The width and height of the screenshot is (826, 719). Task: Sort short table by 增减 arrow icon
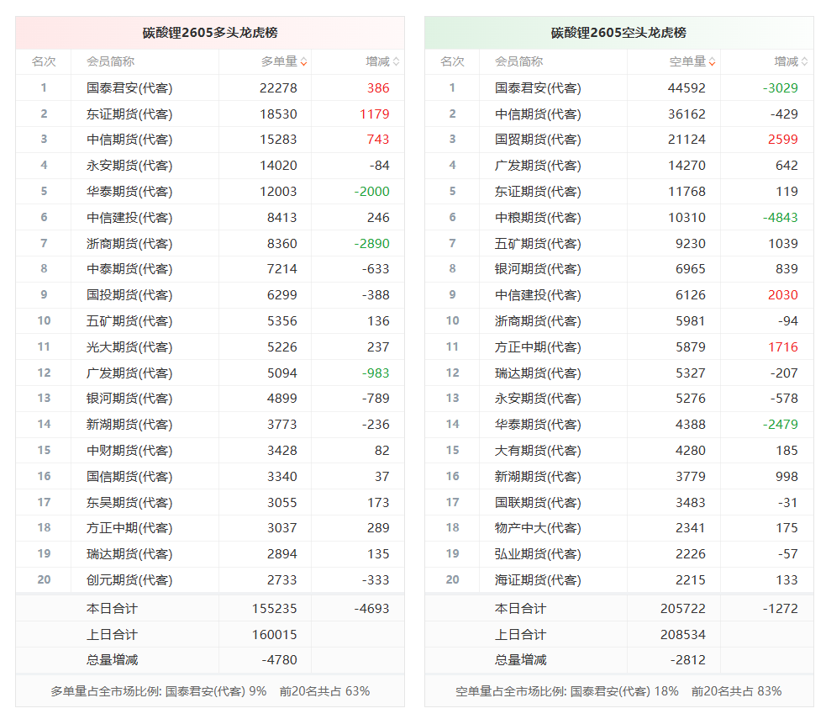point(804,62)
